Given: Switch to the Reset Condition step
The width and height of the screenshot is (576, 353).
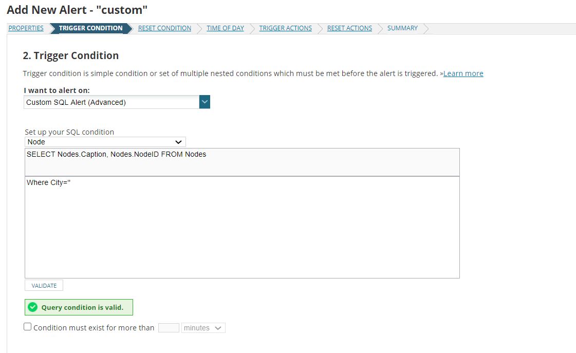Looking at the screenshot, I should click(164, 28).
